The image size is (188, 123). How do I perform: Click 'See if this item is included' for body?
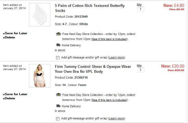coord(109,100)
